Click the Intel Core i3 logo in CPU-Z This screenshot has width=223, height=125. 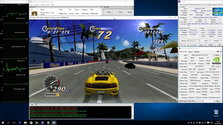click(217, 11)
